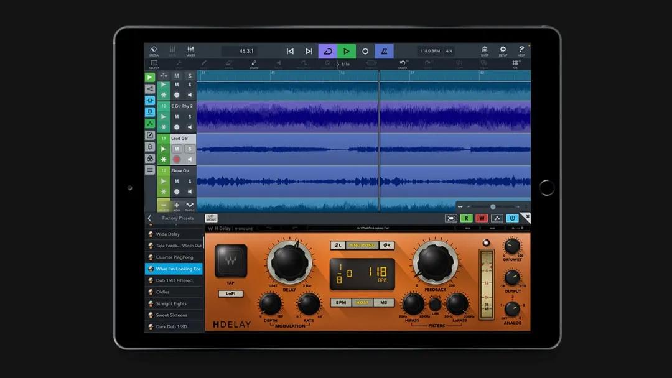Toggle the LoFi switch on H-Delay

[231, 293]
